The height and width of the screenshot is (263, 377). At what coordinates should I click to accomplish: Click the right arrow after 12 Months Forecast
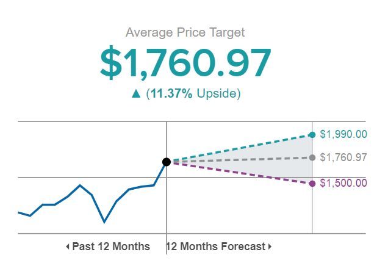[270, 247]
